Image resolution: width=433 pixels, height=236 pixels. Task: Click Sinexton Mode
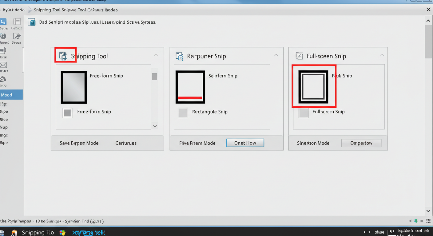[313, 143]
